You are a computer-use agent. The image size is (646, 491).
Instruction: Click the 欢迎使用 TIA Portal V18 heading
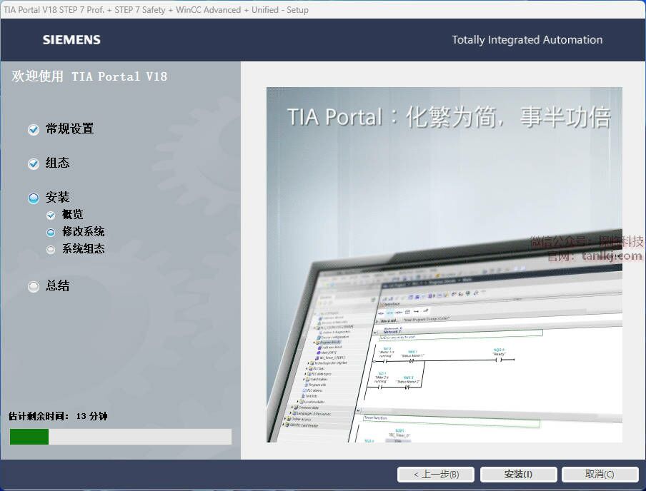coord(89,76)
